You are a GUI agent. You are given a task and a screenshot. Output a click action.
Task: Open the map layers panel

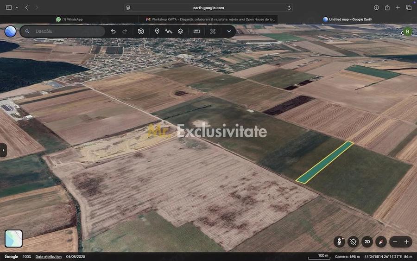click(180, 32)
